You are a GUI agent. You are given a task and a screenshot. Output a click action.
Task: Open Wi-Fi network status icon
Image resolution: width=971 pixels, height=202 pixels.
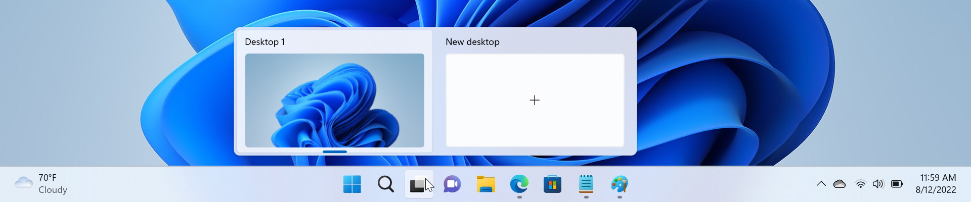pyautogui.click(x=860, y=184)
